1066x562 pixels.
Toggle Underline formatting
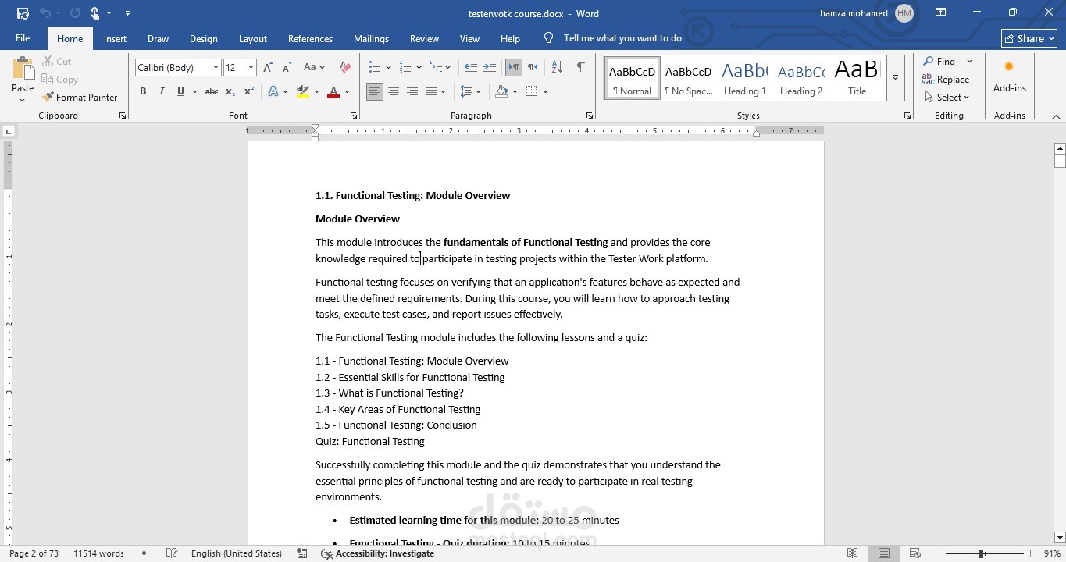pyautogui.click(x=180, y=91)
